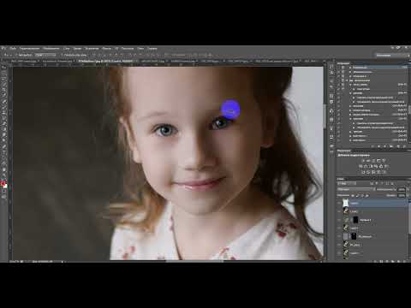
Task: Click the Adjustments panel tab title
Action: (x=344, y=151)
